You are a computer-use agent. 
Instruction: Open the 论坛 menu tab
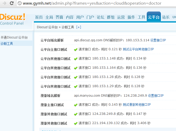101,17
